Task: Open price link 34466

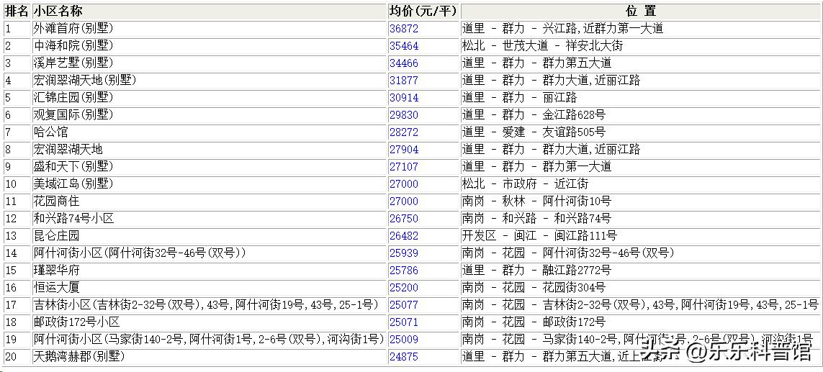Action: [404, 63]
